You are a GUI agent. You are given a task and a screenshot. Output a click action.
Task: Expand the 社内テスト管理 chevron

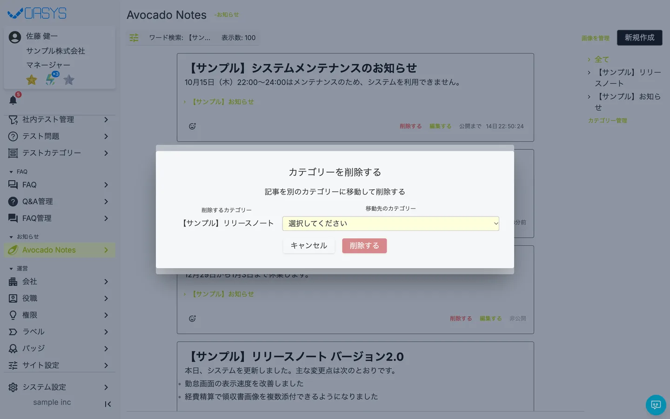coord(106,120)
